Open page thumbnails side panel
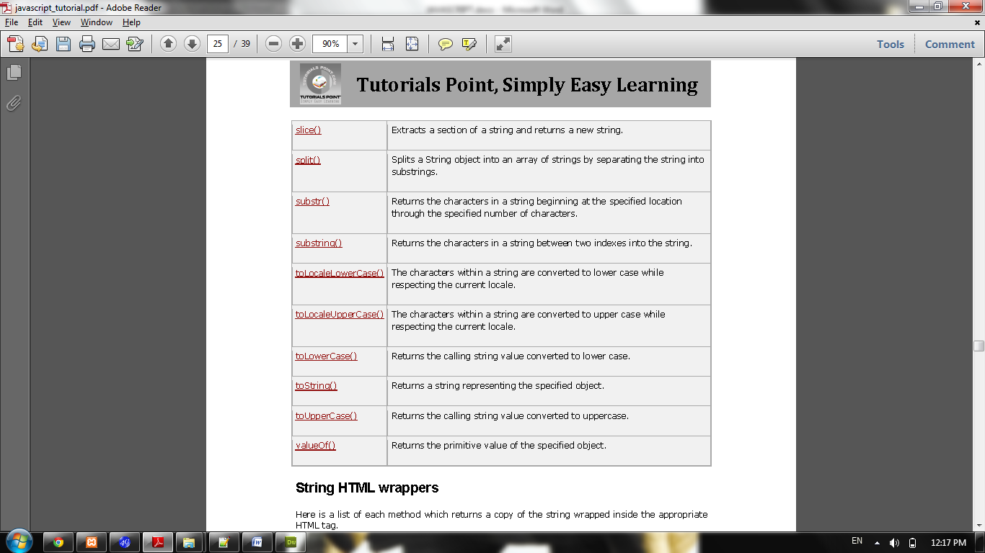 coord(14,72)
